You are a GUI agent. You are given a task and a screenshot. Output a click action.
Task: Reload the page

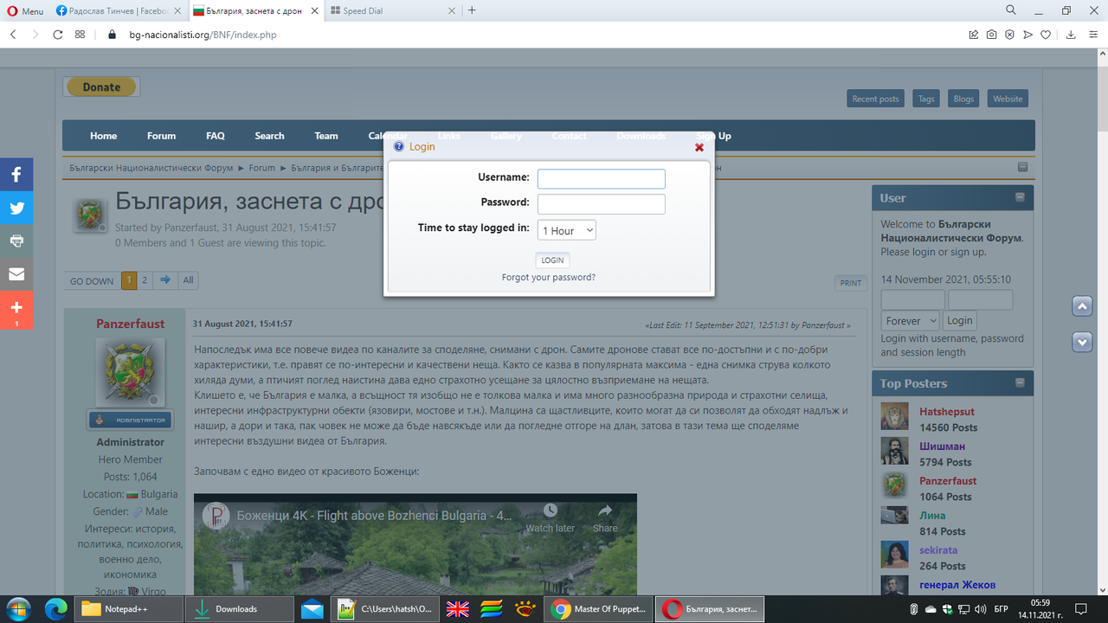[x=58, y=35]
